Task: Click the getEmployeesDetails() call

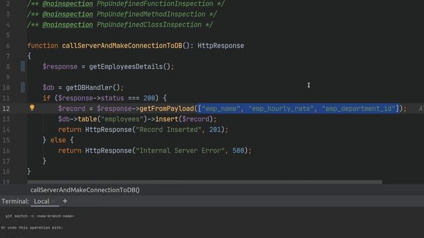Action: [x=130, y=67]
